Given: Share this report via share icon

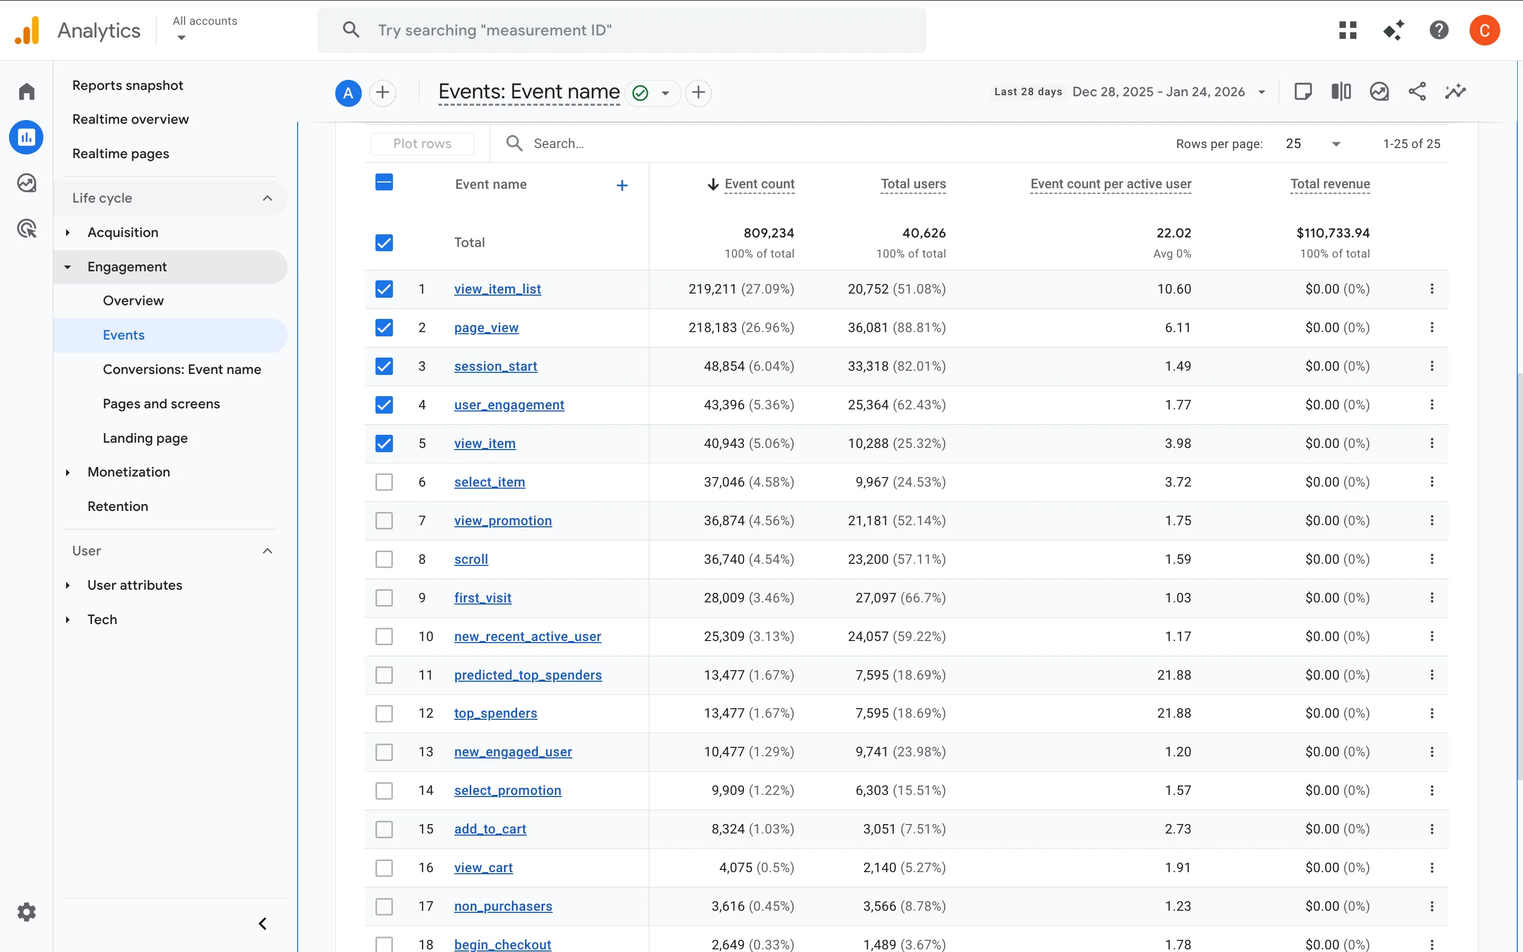Looking at the screenshot, I should click(x=1417, y=91).
